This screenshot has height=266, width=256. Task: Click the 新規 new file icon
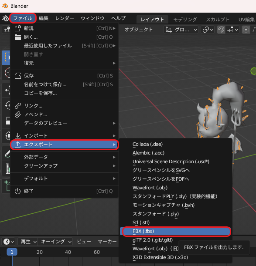tap(18, 28)
